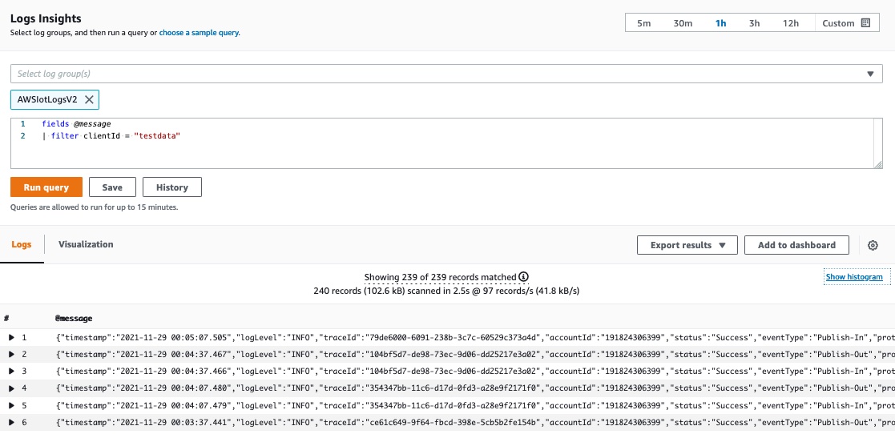The width and height of the screenshot is (895, 434).
Task: Click the 'Showing 239 of 239 records matched' text
Action: tap(440, 277)
